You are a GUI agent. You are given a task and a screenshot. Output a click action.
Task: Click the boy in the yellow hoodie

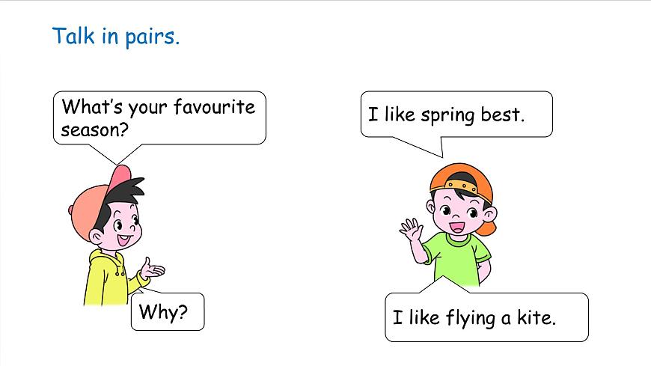tap(117, 235)
